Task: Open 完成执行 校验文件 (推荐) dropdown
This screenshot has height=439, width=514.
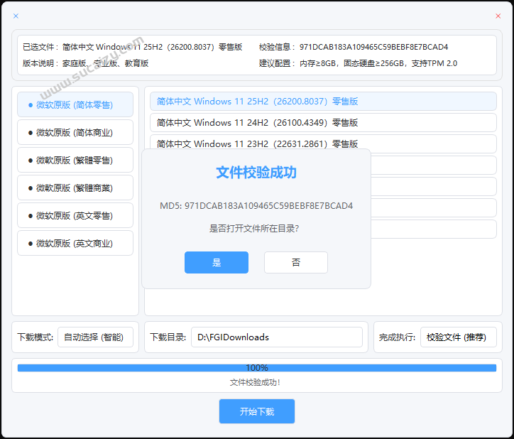Action: point(459,337)
